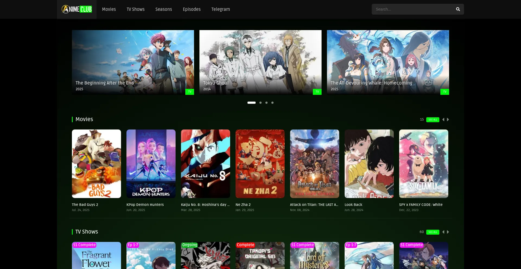
Task: Go to next Movies carousel page
Action: [x=448, y=119]
